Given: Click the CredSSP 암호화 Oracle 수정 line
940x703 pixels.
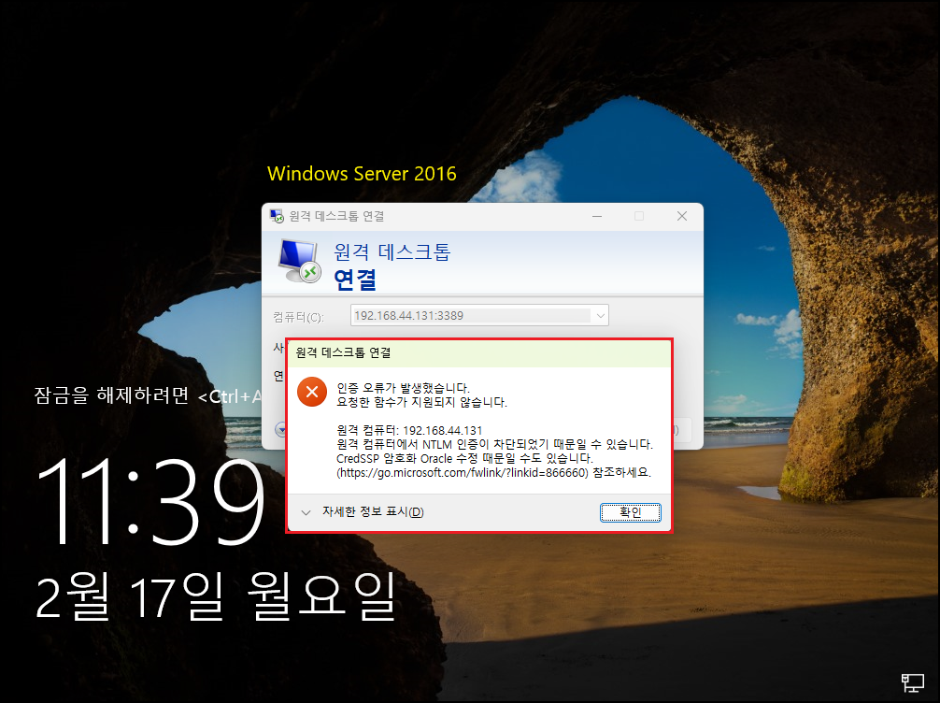Looking at the screenshot, I should tap(464, 458).
